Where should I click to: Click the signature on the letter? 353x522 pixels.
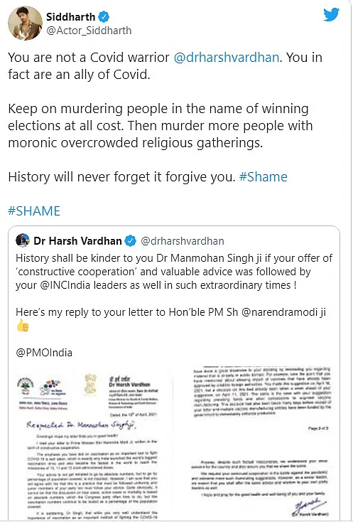(x=309, y=506)
